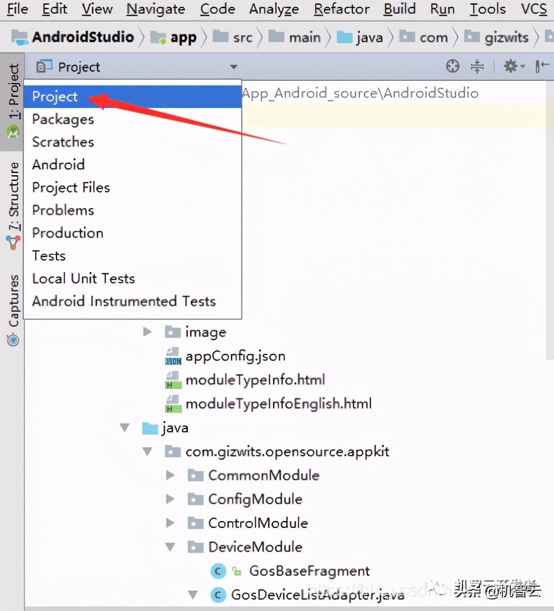Viewport: 554px width, 611px height.
Task: Click the Collapse All icon
Action: [477, 66]
